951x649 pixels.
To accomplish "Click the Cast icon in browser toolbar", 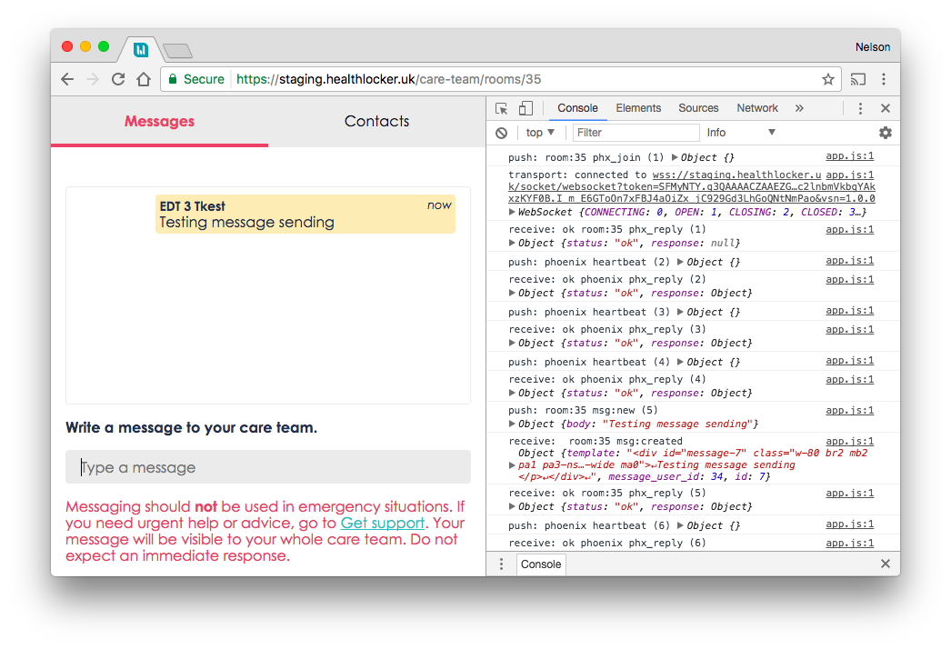I will coord(857,79).
